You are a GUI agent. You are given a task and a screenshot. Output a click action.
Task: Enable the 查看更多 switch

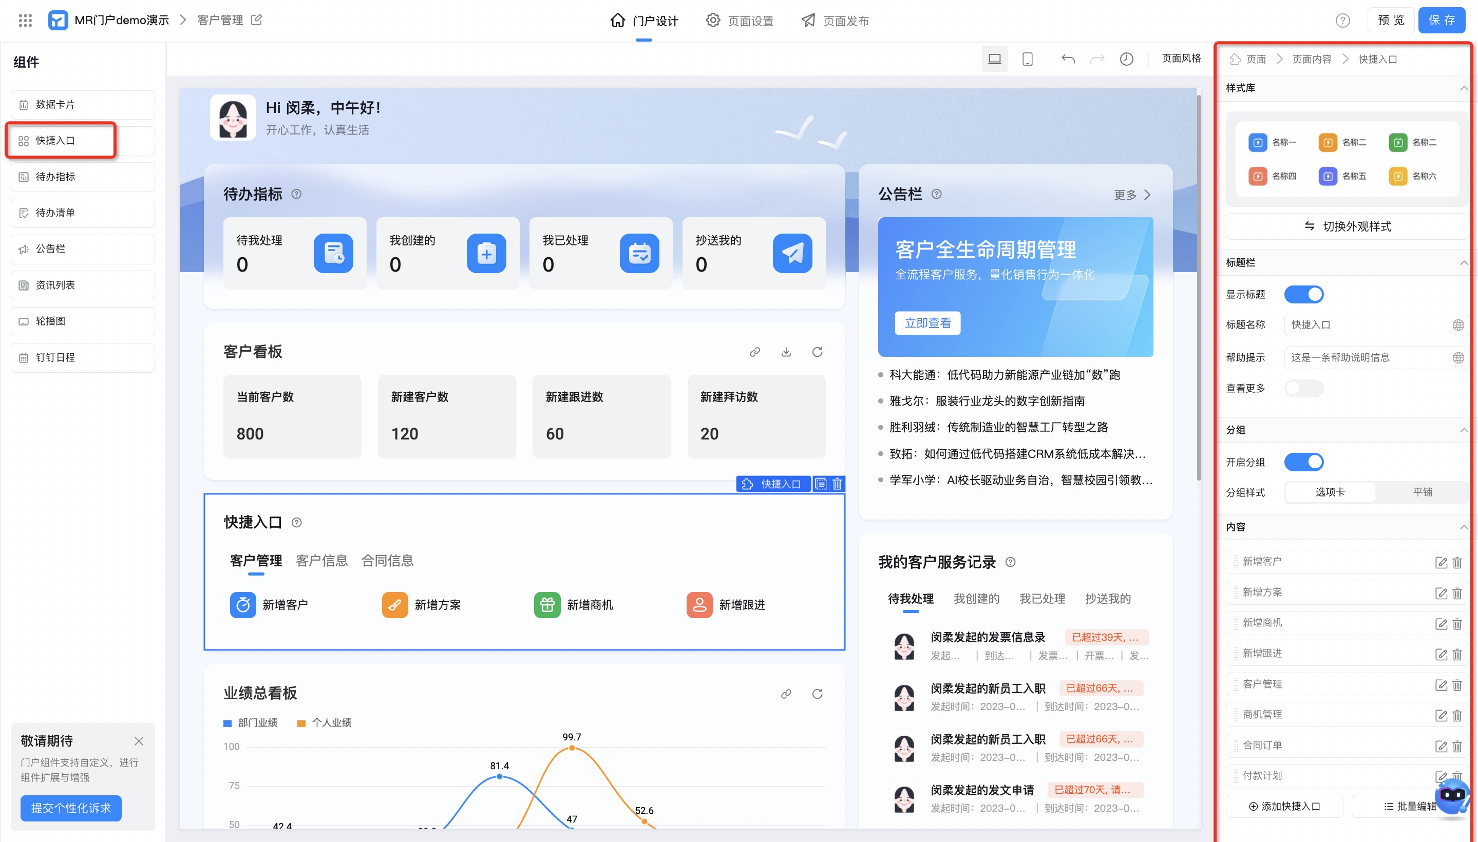pos(1304,388)
